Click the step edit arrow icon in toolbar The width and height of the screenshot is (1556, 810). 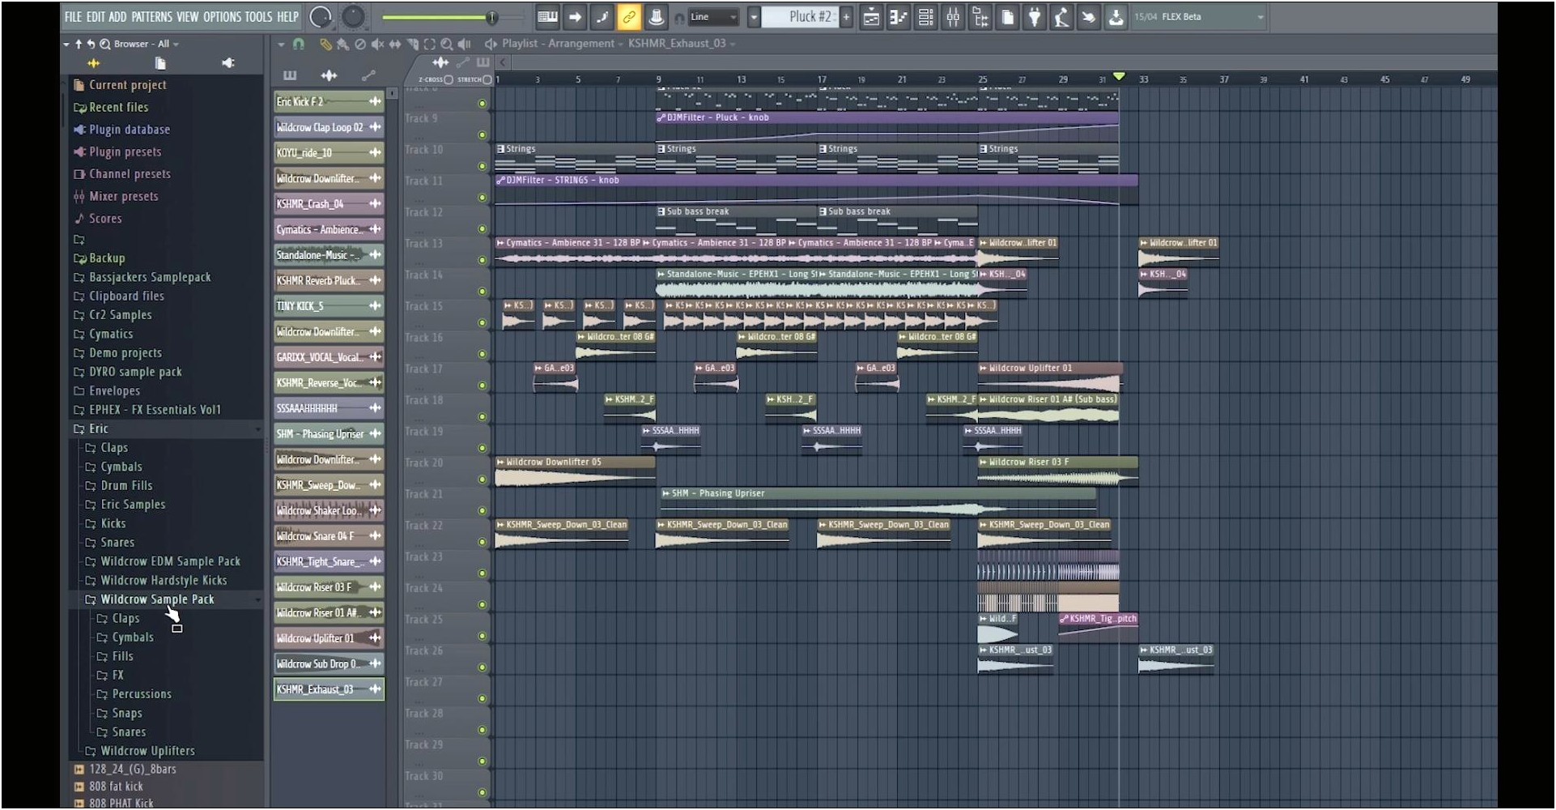[x=575, y=17]
